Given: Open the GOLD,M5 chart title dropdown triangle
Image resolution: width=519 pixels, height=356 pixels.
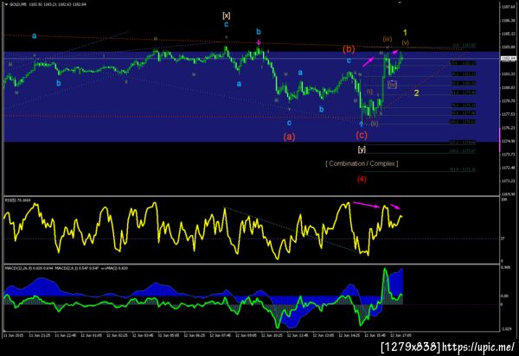Looking at the screenshot, I should point(6,4).
